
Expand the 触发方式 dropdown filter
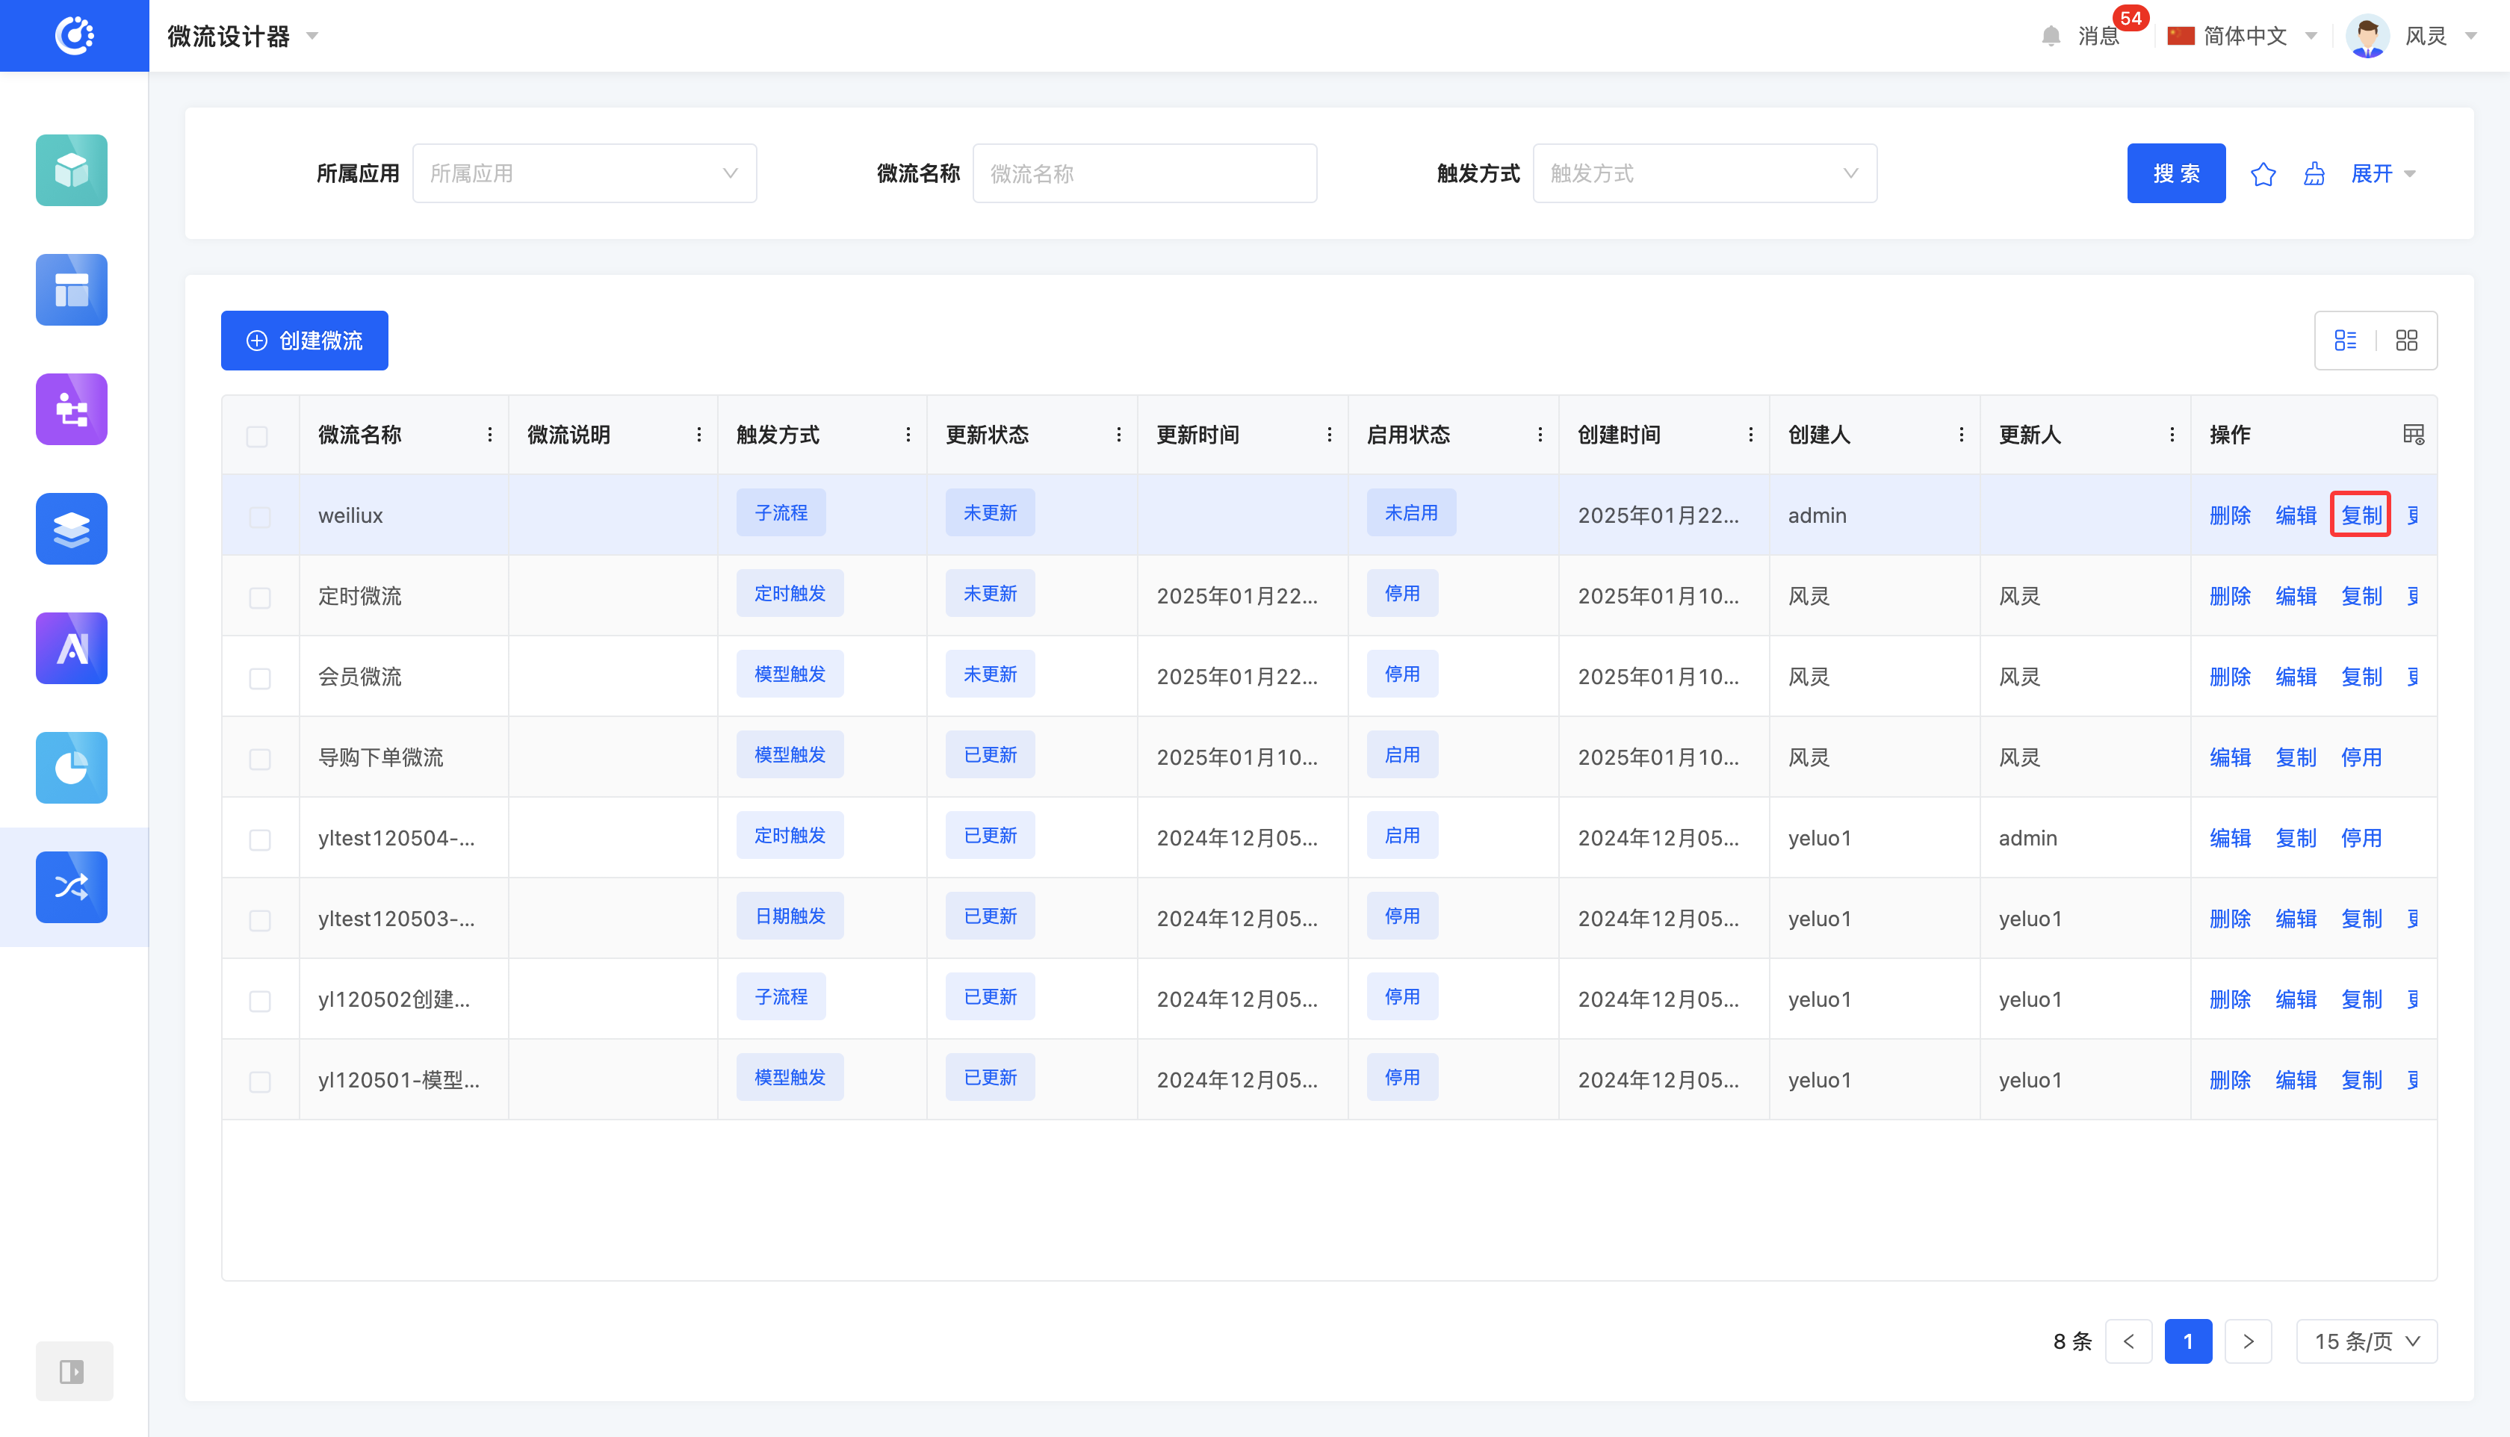pos(1704,174)
